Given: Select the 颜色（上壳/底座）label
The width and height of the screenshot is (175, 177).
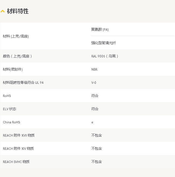Looking at the screenshot, I should click(x=17, y=56).
